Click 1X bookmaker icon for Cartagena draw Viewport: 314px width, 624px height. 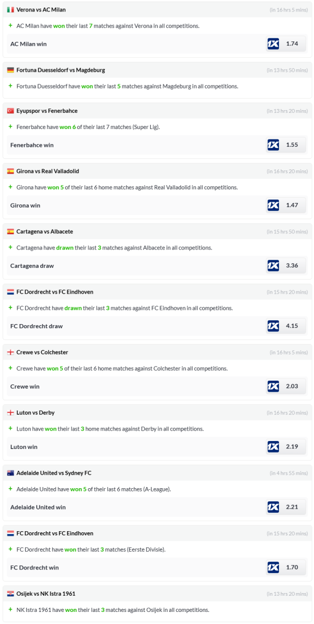coord(273,265)
